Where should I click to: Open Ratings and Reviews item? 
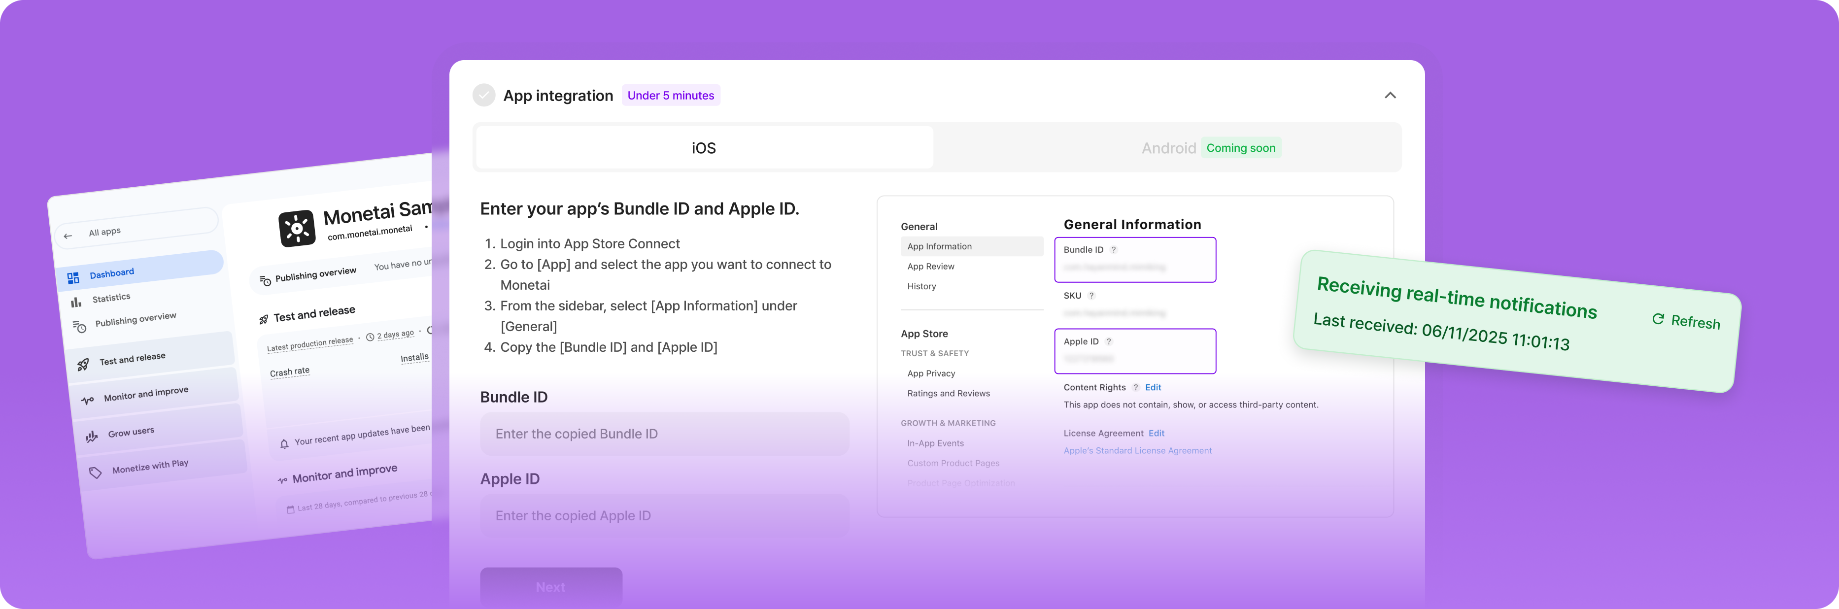[x=948, y=393]
